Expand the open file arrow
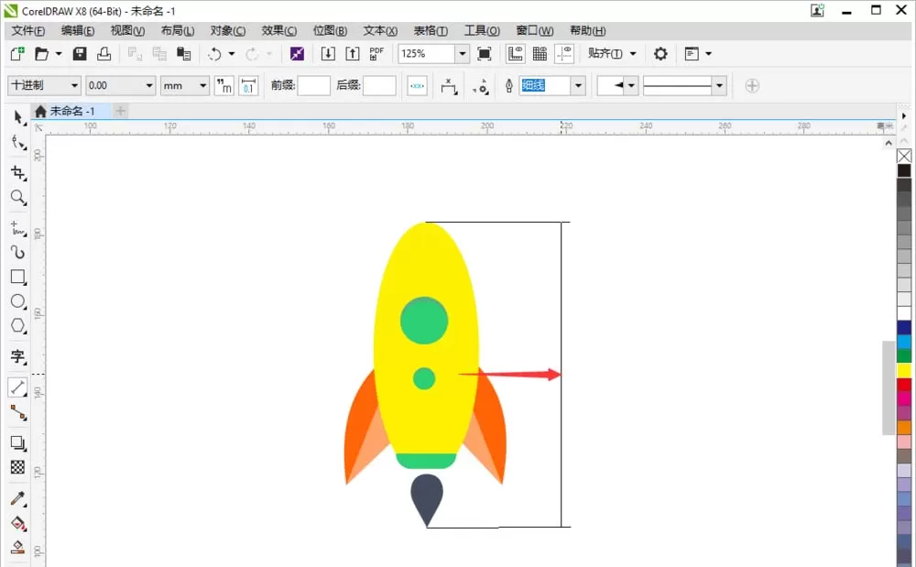The height and width of the screenshot is (567, 916). coord(59,54)
